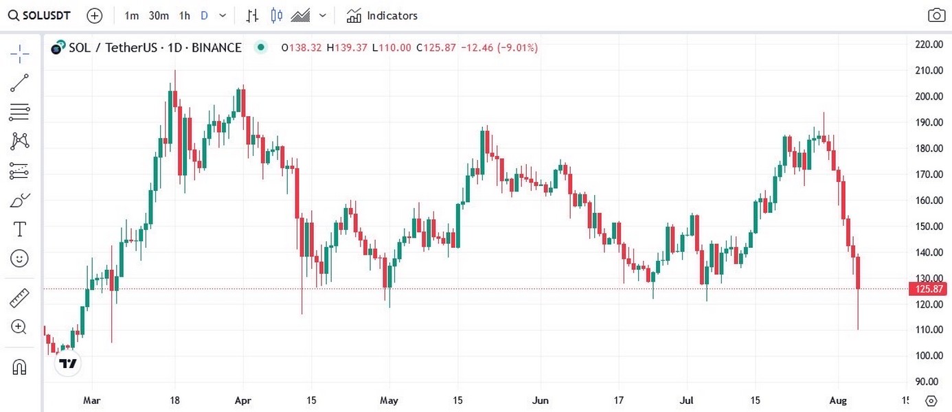Open the Fibonacci retracement tool
Image resolution: width=952 pixels, height=412 pixels.
coord(19,112)
